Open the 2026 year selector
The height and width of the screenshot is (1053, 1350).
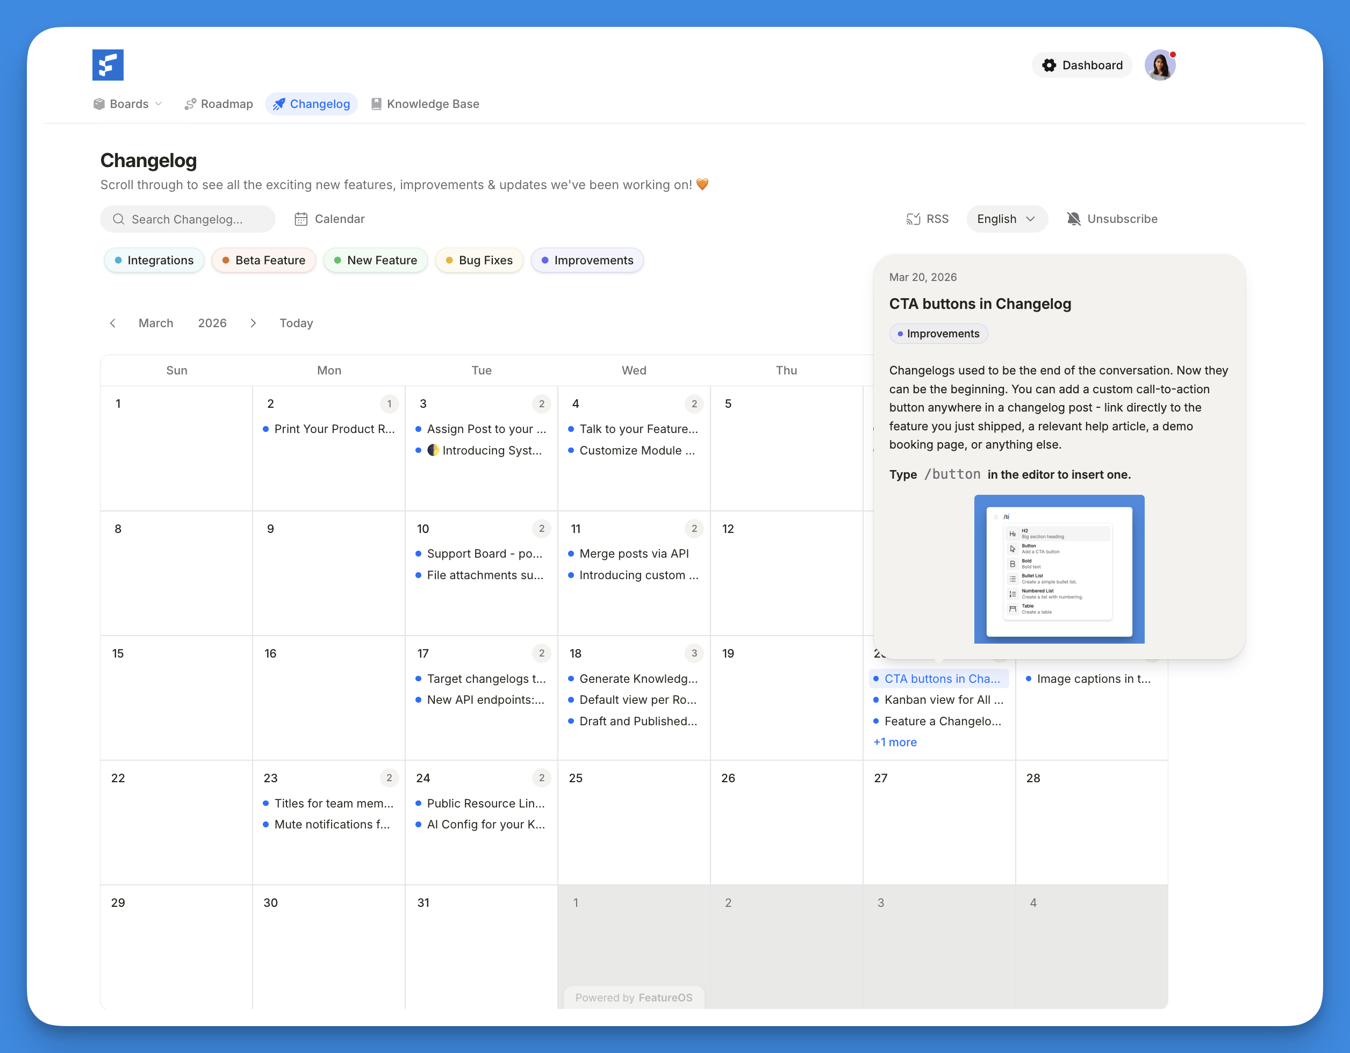tap(212, 323)
